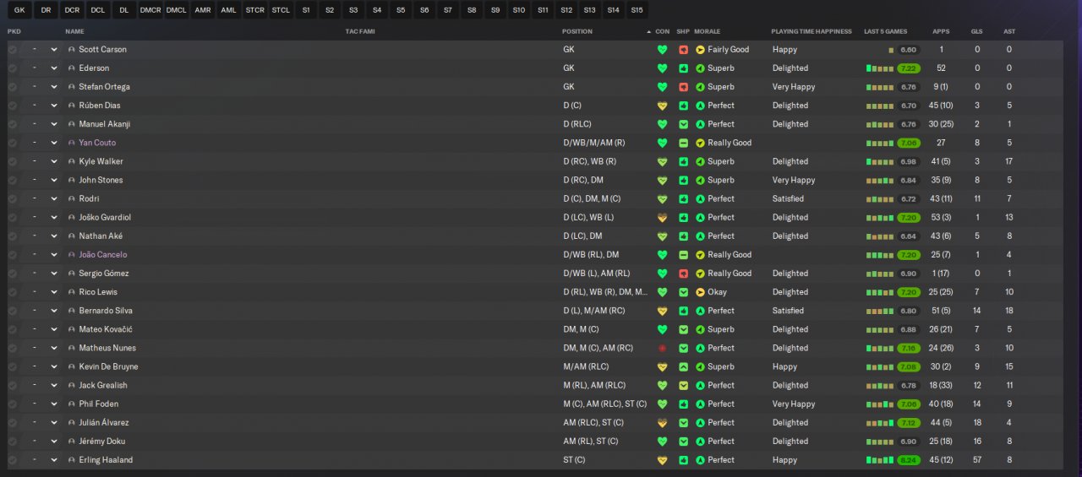
Task: Tick the picked checkbox for Rico Lewis
Action: click(12, 292)
